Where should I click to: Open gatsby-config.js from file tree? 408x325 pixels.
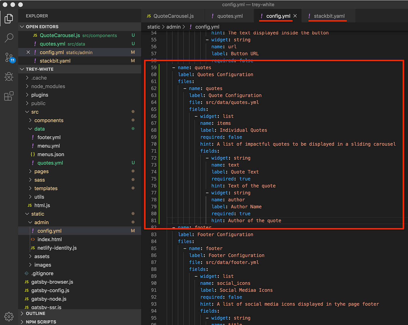(50, 290)
